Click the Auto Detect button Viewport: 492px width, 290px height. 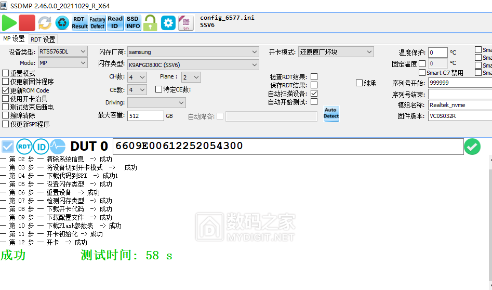coord(331,113)
